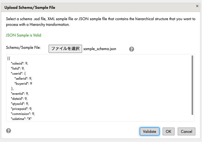202x142 pixels.
Task: Click the JSON Sample is Valid message
Action: (x=23, y=35)
